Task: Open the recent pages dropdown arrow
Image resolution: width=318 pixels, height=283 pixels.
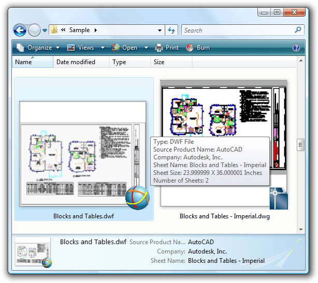Action: [x=45, y=31]
